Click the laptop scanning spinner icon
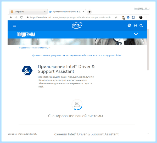The height and width of the screenshot is (143, 157). [x=77, y=104]
